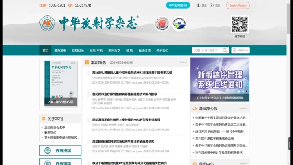Open the 帮助 menu item
This screenshot has width=293, height=165.
(129, 51)
